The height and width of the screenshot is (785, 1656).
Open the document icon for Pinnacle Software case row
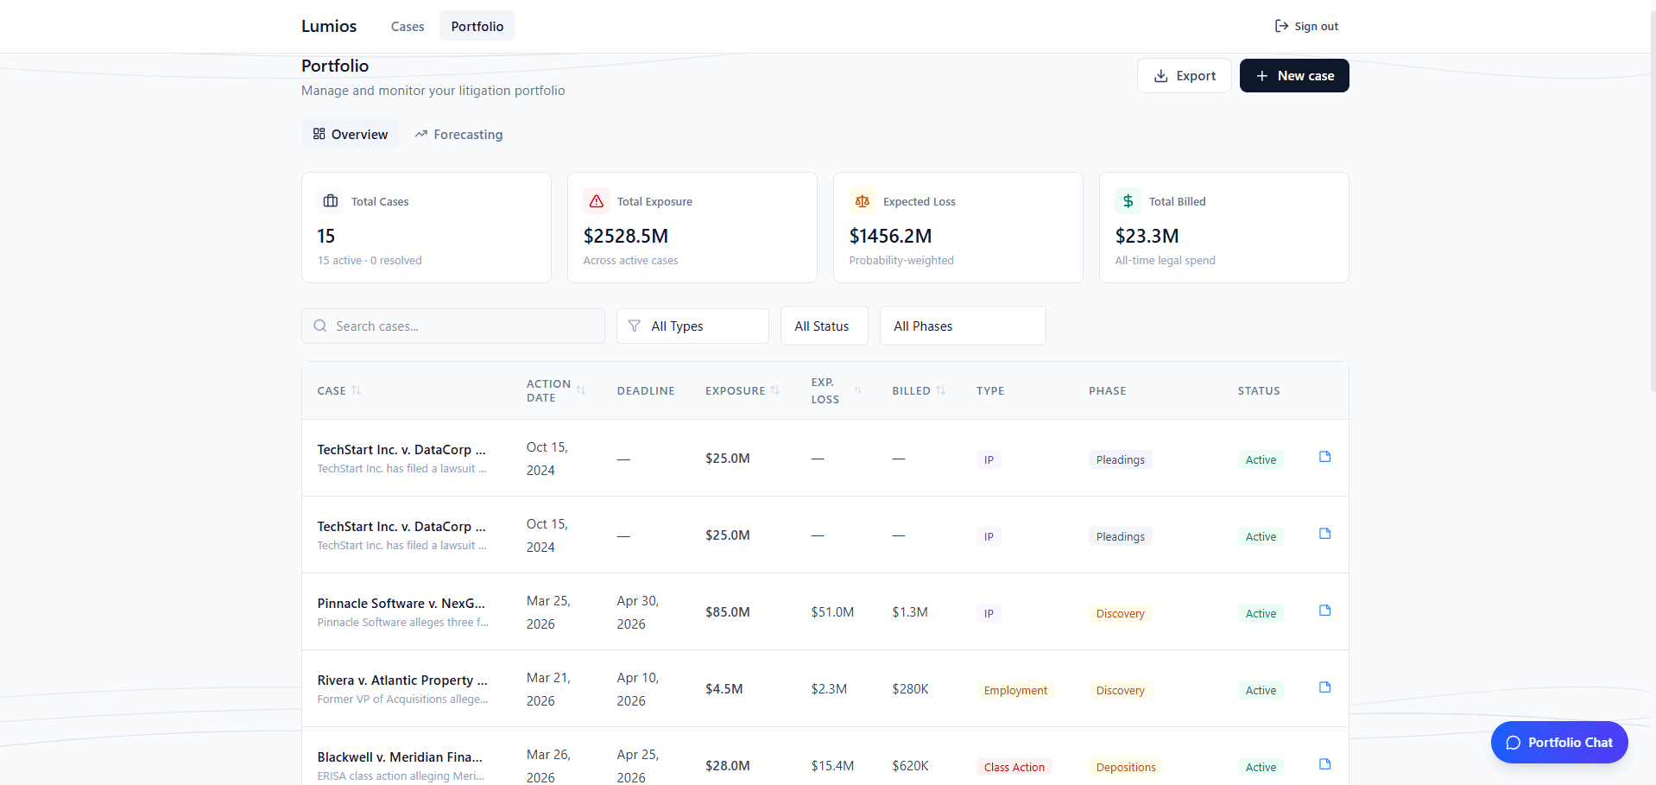click(1324, 610)
